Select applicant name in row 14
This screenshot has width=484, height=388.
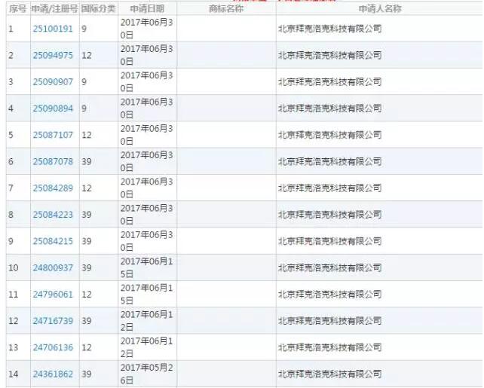tap(330, 374)
